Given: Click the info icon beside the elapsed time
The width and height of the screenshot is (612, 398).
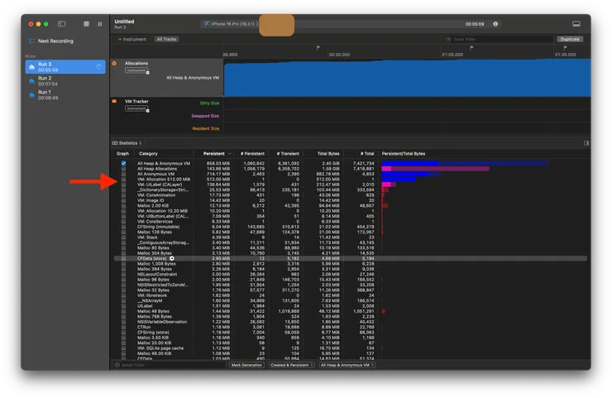Looking at the screenshot, I should pos(495,24).
